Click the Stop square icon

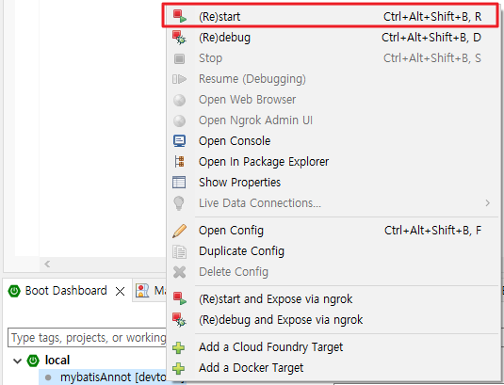[x=179, y=58]
